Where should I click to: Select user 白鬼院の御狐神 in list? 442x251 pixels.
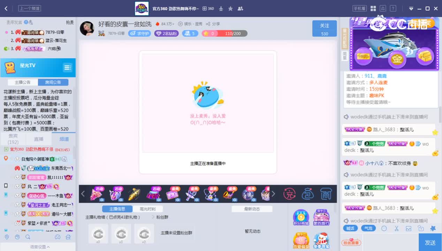click(x=35, y=159)
